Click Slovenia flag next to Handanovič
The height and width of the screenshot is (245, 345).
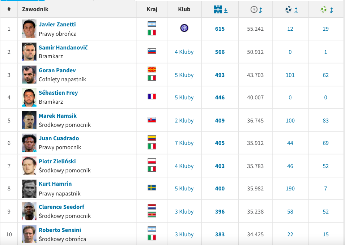(152, 51)
